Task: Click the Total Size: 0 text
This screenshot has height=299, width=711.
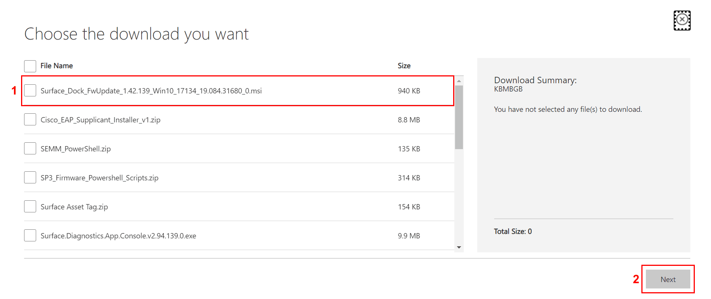Action: click(513, 231)
